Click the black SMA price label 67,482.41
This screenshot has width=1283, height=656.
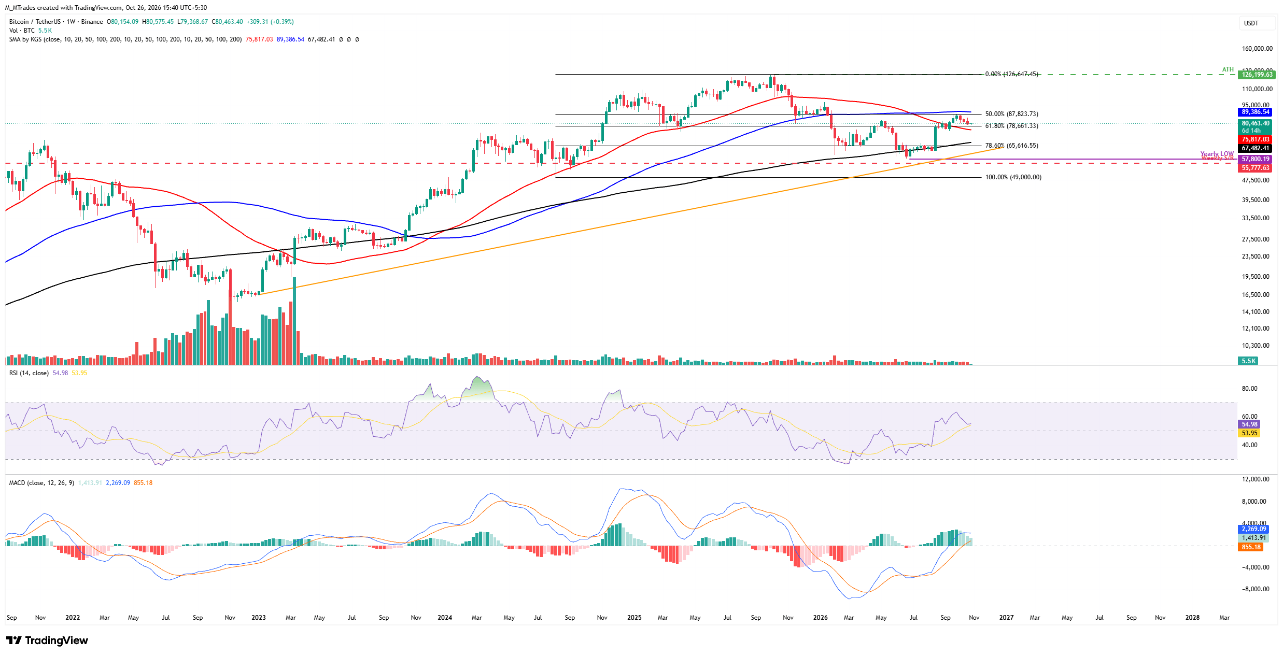point(1255,148)
